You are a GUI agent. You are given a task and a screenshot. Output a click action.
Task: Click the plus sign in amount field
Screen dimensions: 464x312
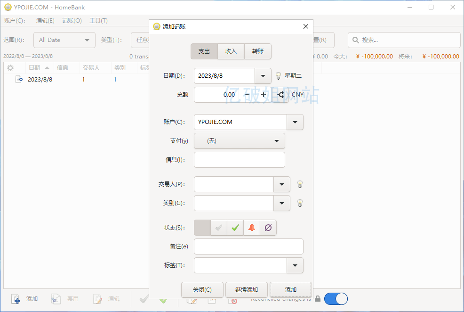(x=264, y=95)
